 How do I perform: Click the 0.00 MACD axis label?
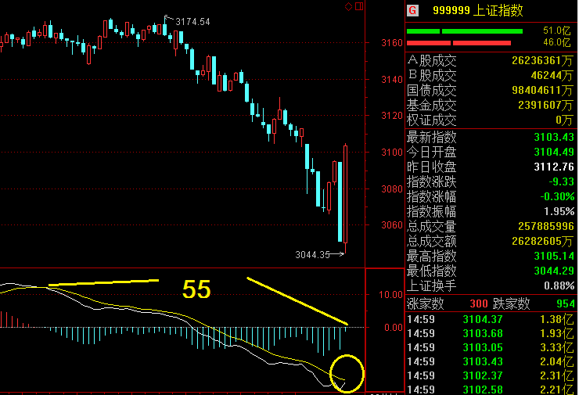(x=394, y=328)
